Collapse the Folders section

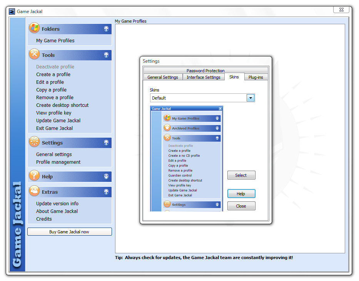tap(106, 29)
